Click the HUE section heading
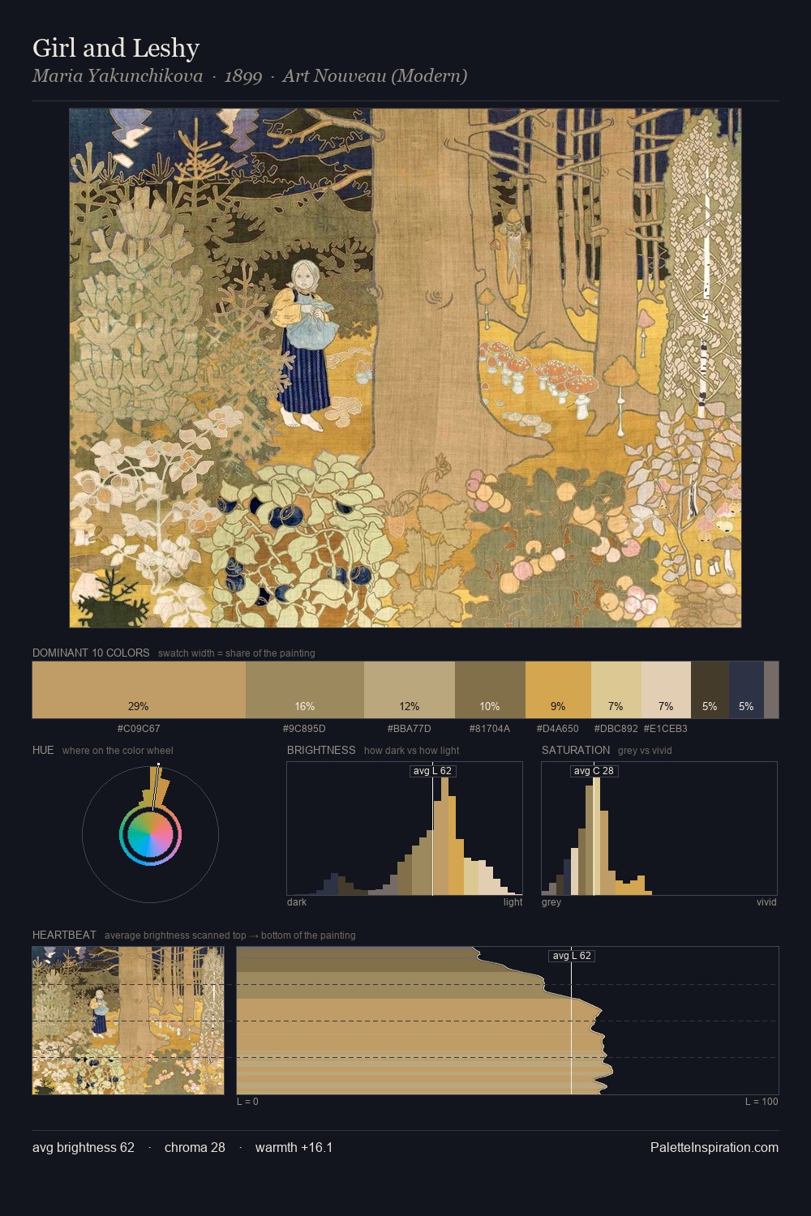This screenshot has height=1216, width=811. [43, 750]
